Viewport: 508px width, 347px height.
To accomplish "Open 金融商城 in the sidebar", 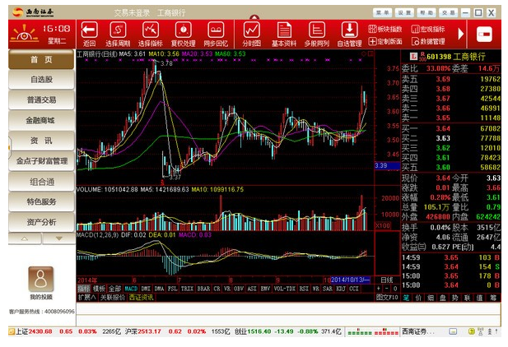I will (41, 120).
